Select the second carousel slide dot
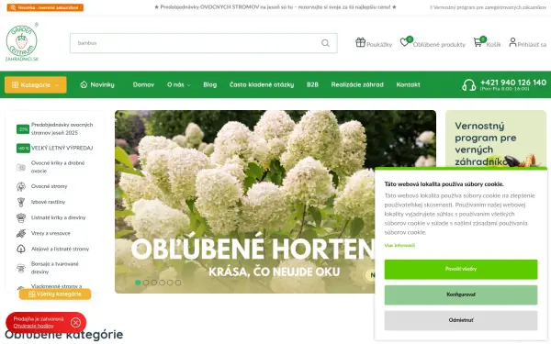Image resolution: width=551 pixels, height=344 pixels. pos(146,283)
